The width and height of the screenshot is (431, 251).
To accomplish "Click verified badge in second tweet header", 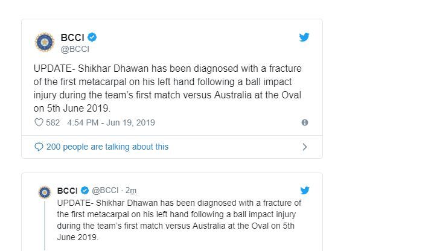I will (x=85, y=190).
